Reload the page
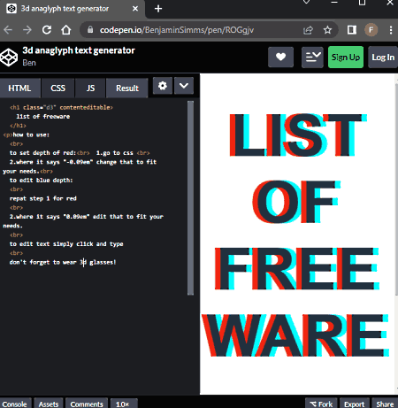The height and width of the screenshot is (408, 398). 47,30
